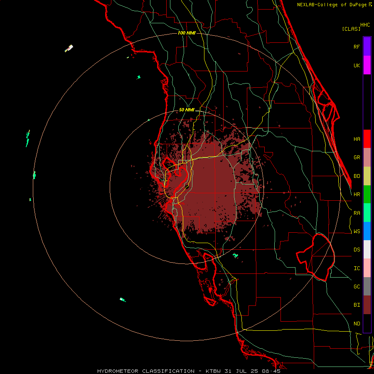Click the blue WS color swatch
Screen dimensions: 374x374
click(x=367, y=231)
